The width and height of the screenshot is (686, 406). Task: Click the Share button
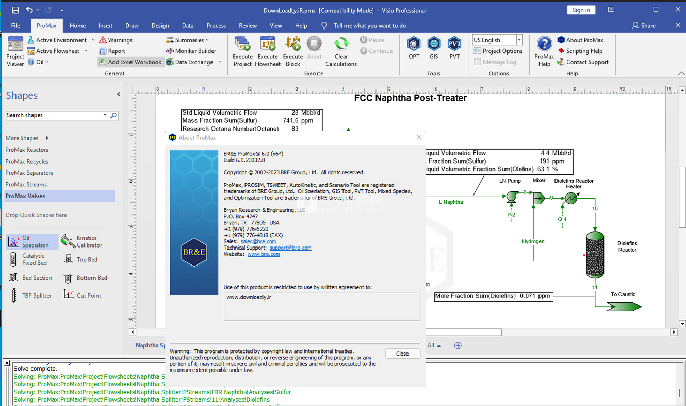(644, 25)
